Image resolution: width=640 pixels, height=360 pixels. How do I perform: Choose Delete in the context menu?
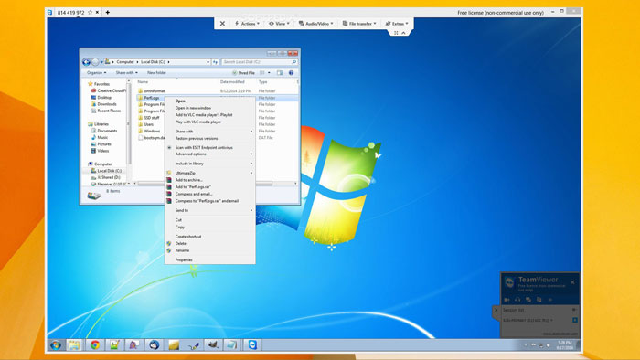coord(210,243)
